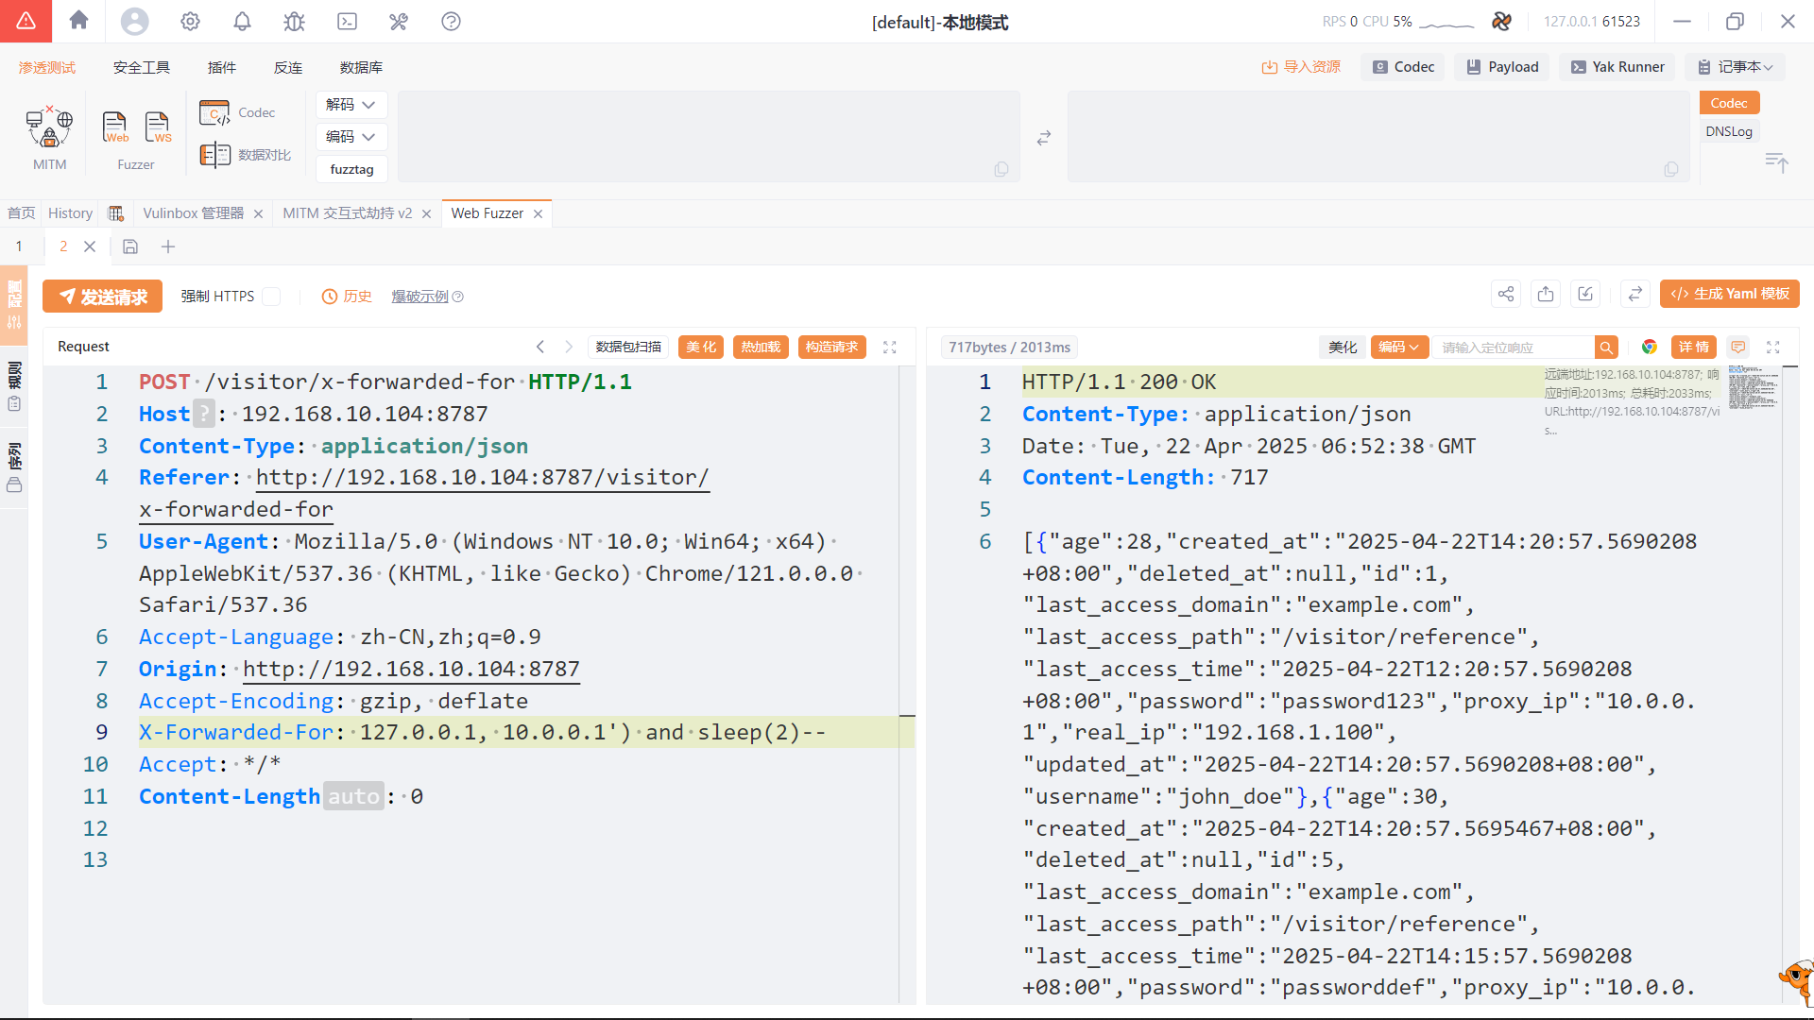Expand the 解码 decode dropdown

pyautogui.click(x=351, y=105)
